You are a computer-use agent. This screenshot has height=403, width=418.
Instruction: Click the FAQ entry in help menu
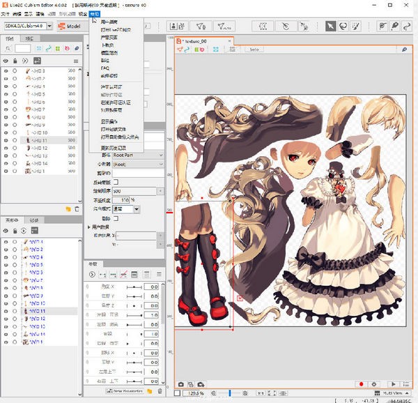pyautogui.click(x=104, y=69)
